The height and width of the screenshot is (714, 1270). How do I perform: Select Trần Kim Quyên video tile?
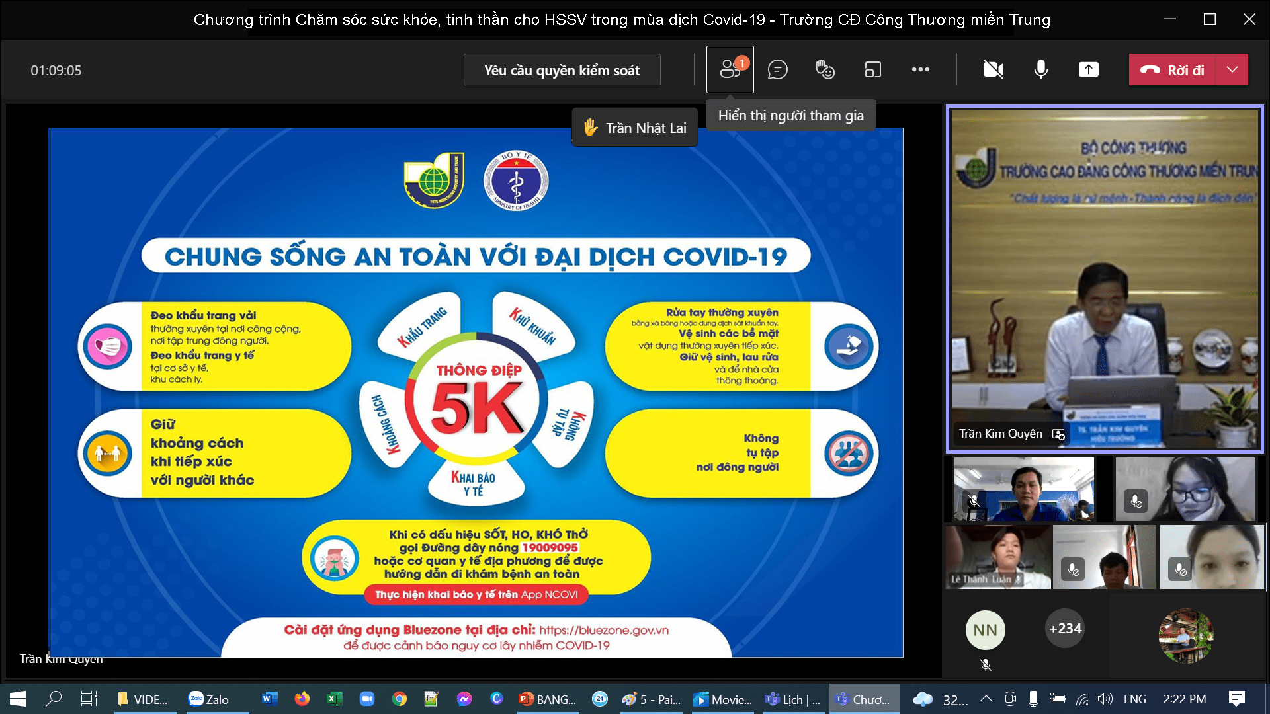point(1104,278)
